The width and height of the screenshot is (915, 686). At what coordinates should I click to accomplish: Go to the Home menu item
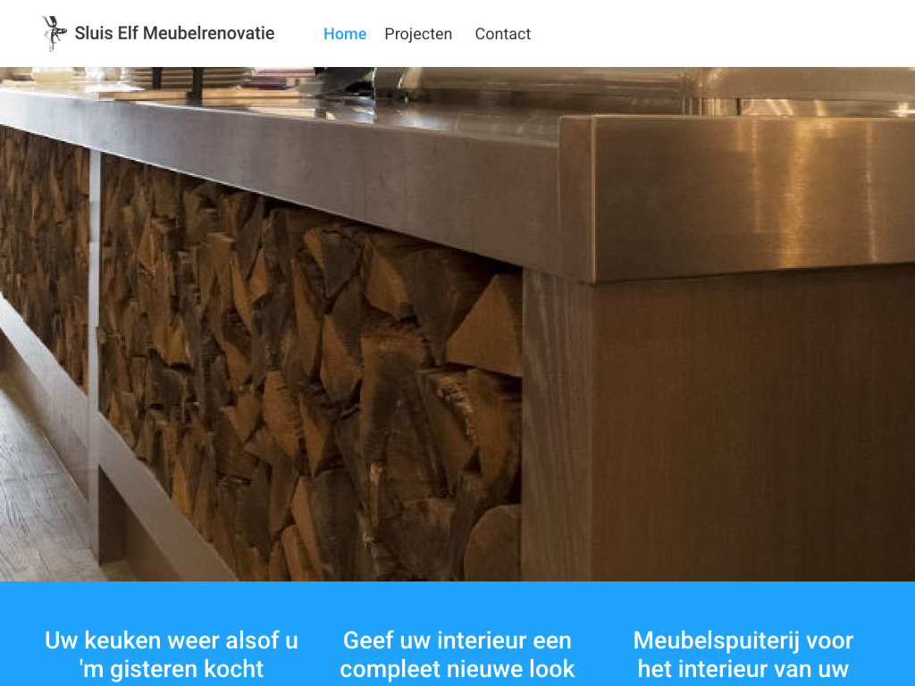[345, 34]
